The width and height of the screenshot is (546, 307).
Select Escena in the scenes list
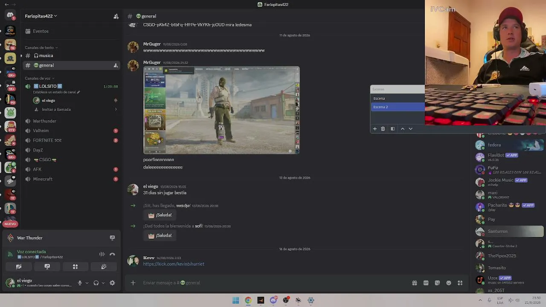point(398,98)
